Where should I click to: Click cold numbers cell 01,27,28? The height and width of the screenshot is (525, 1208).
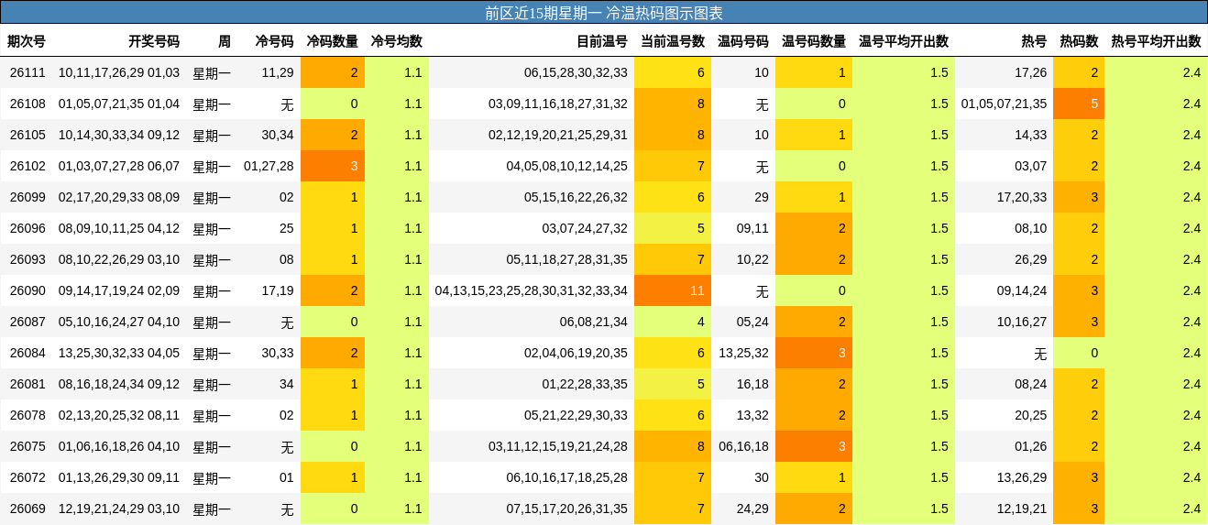point(269,166)
